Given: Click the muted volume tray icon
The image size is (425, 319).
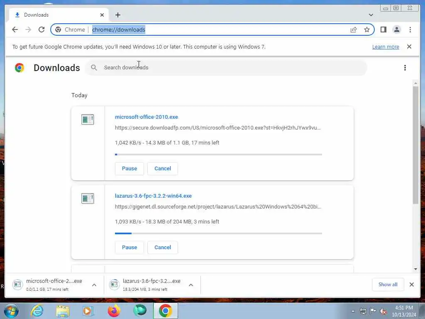Looking at the screenshot, I should (x=383, y=311).
